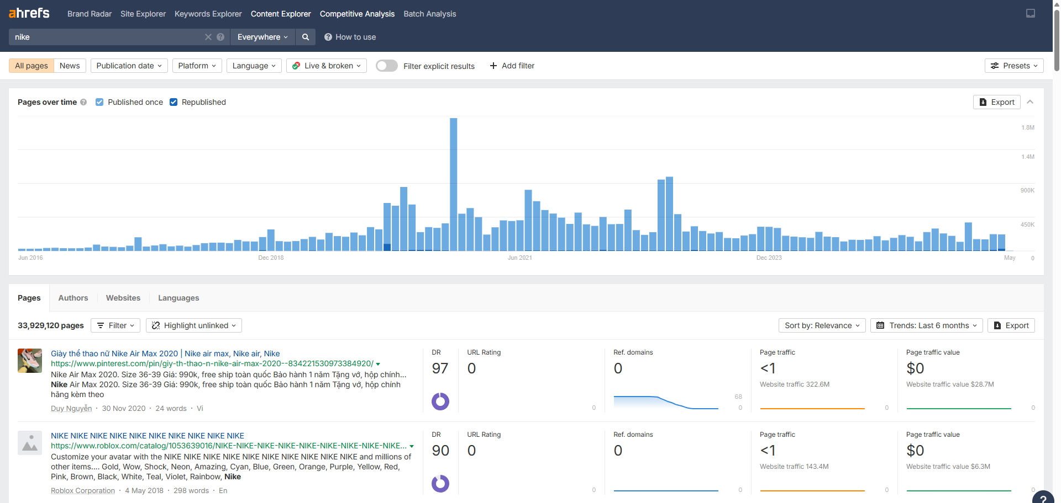Run the search with magnifier icon
1061x503 pixels.
(x=306, y=37)
